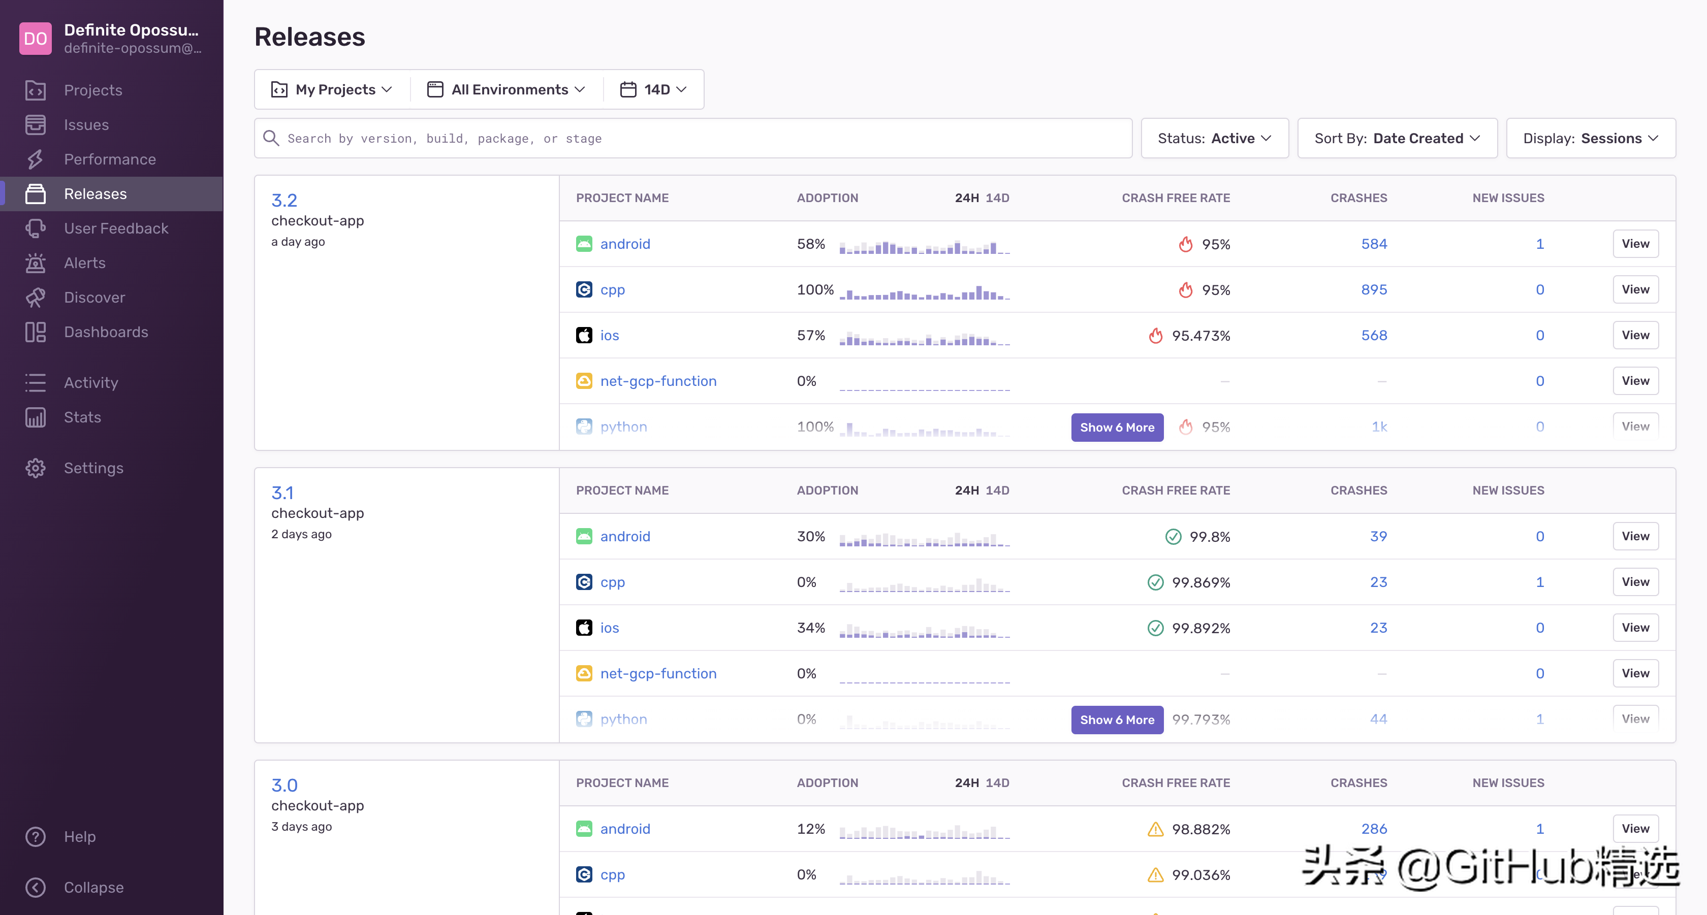1707x915 pixels.
Task: Open the Issues sidebar icon
Action: click(35, 124)
